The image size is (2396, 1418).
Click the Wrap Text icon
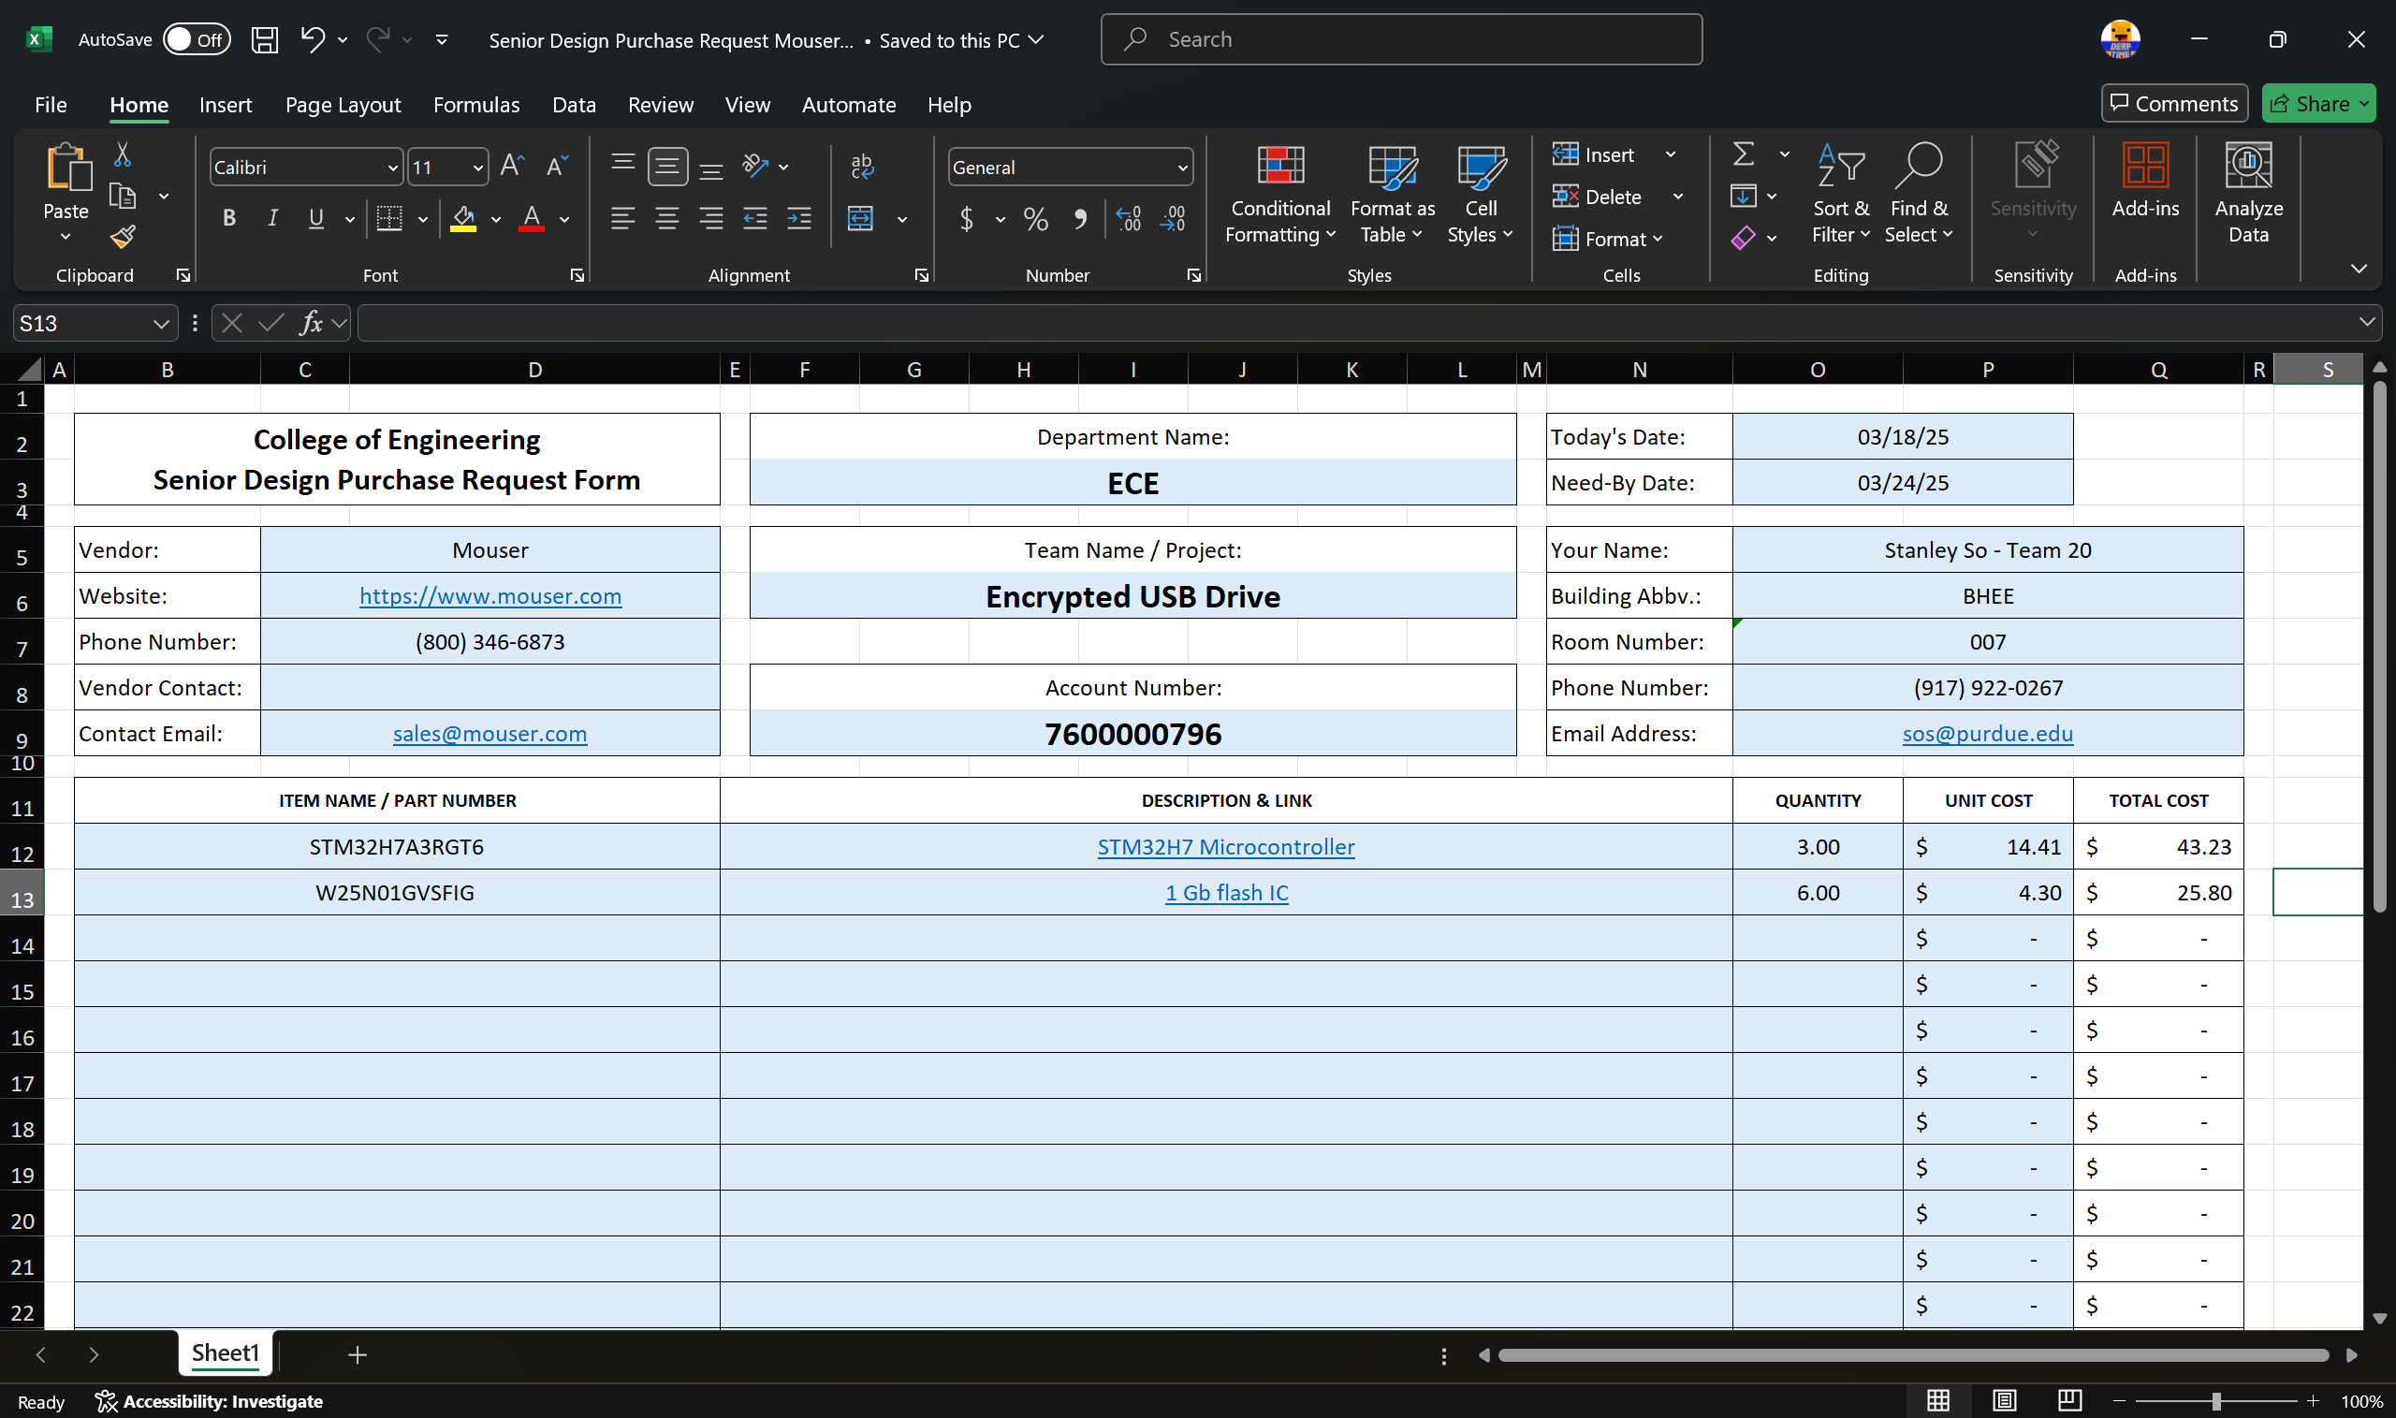[x=861, y=167]
